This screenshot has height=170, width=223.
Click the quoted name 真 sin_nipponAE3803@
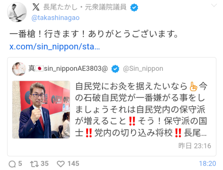click(x=68, y=69)
